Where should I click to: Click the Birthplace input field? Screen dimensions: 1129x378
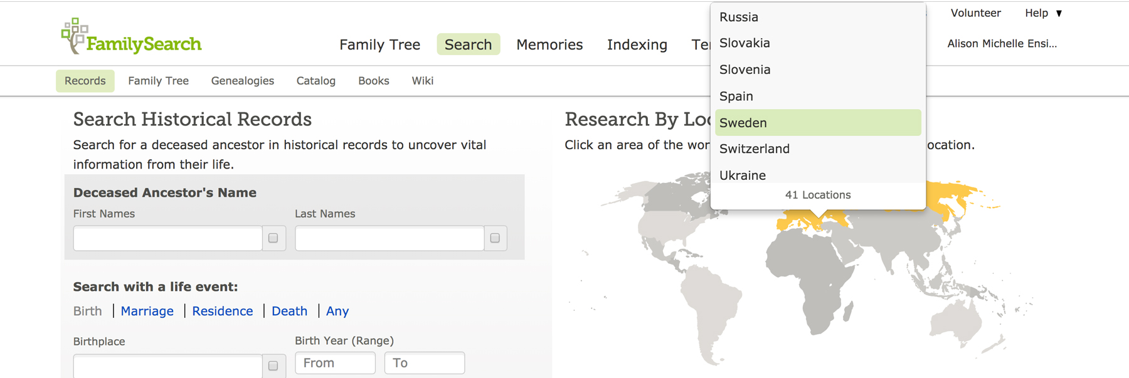click(x=167, y=366)
